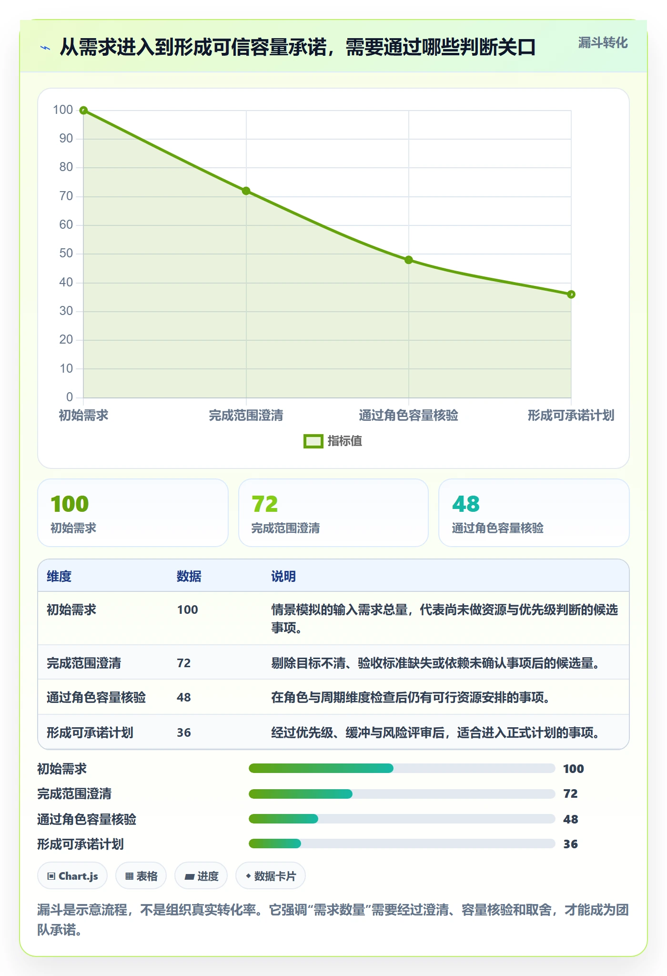Click the Chart.js chip

(72, 876)
